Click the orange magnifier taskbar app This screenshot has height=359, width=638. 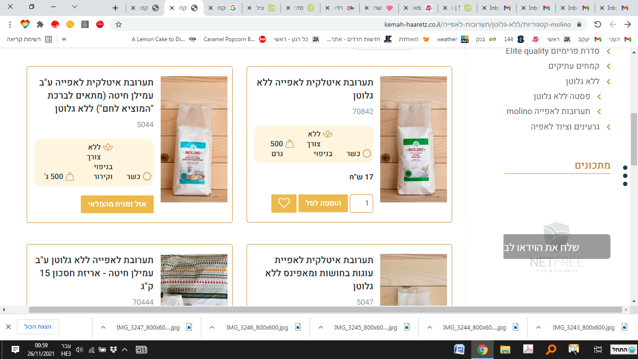(551, 350)
